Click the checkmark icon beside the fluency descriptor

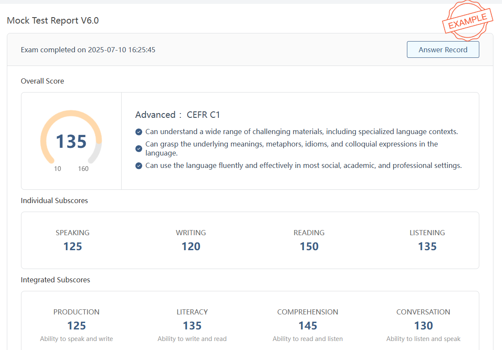pos(138,165)
